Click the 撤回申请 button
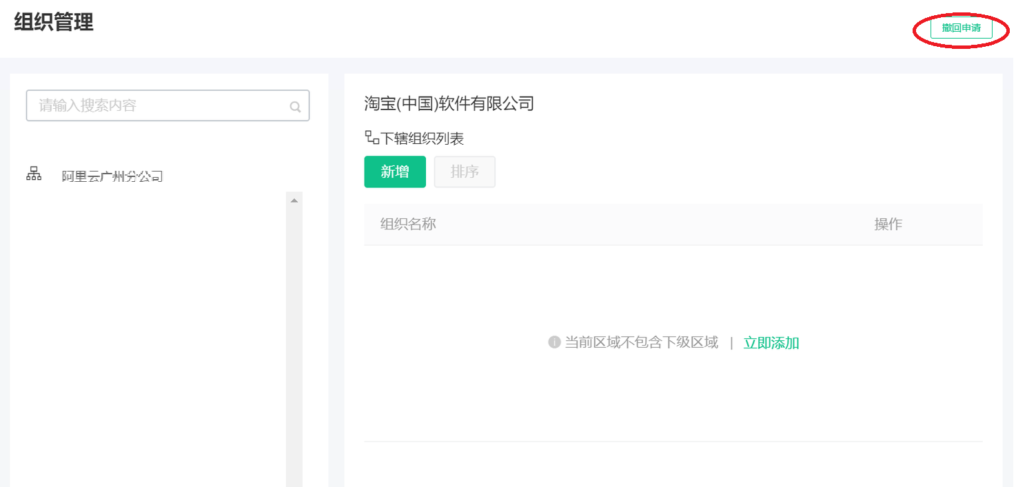This screenshot has height=487, width=1016. click(961, 28)
